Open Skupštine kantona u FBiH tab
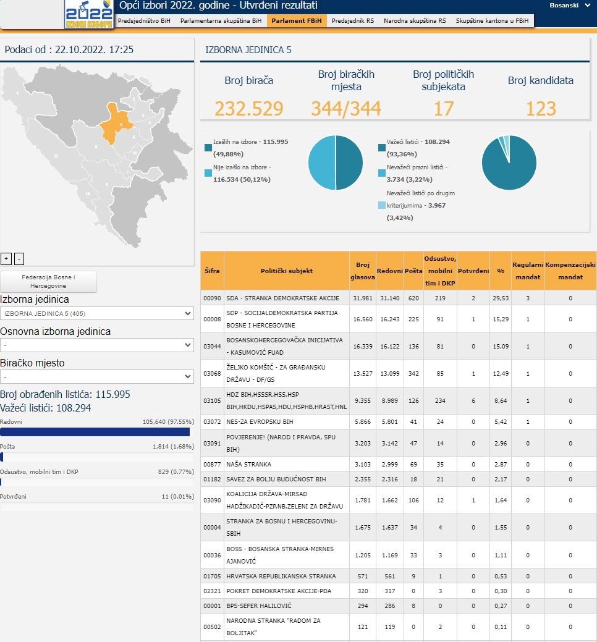Image resolution: width=597 pixels, height=642 pixels. [492, 20]
